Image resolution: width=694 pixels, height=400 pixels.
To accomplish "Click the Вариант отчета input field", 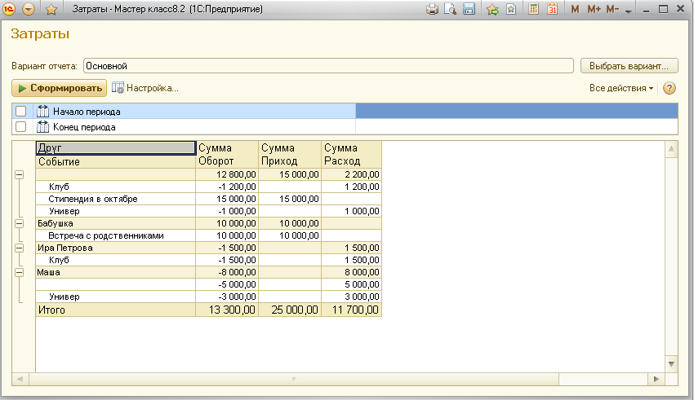I will click(328, 66).
